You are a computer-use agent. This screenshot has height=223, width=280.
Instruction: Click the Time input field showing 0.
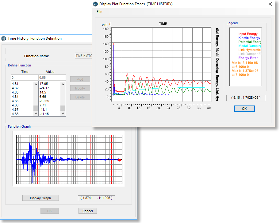tap(24, 78)
